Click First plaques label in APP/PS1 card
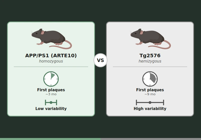 point(51,90)
